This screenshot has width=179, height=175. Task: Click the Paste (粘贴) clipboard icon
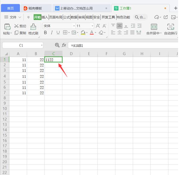click(7, 27)
